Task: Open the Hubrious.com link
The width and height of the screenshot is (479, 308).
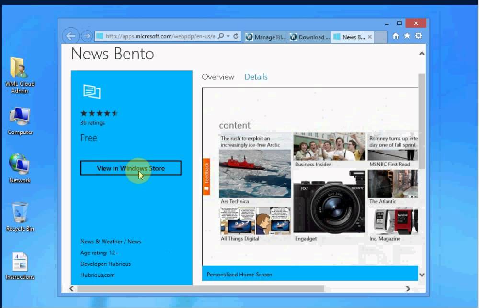Action: [97, 275]
